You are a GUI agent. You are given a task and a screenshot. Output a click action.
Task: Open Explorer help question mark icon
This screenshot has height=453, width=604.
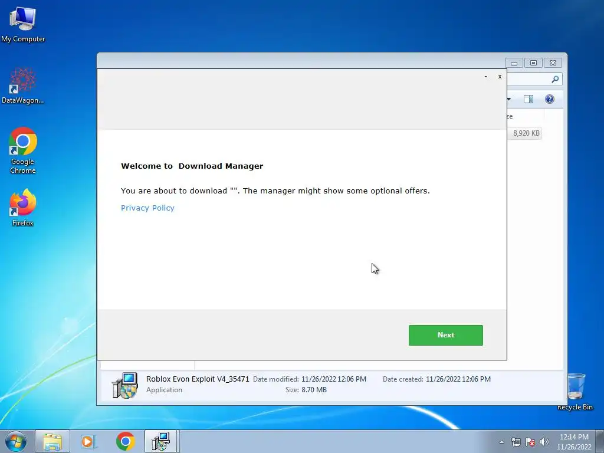pos(550,99)
